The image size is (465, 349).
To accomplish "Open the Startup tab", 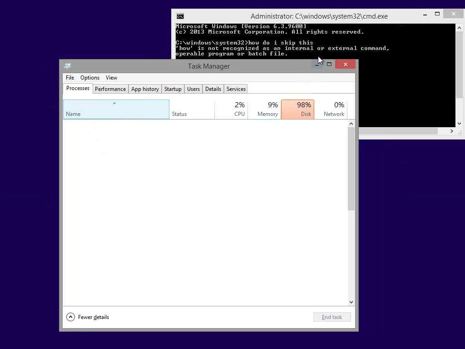I will click(x=173, y=89).
